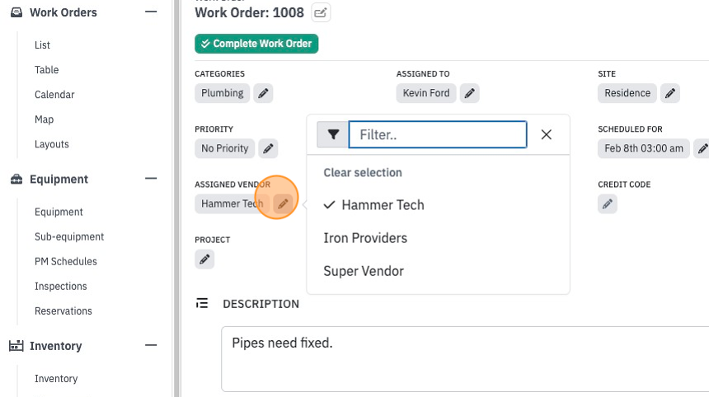Close the vendor filter popup with X
This screenshot has height=397, width=709.
pos(547,134)
